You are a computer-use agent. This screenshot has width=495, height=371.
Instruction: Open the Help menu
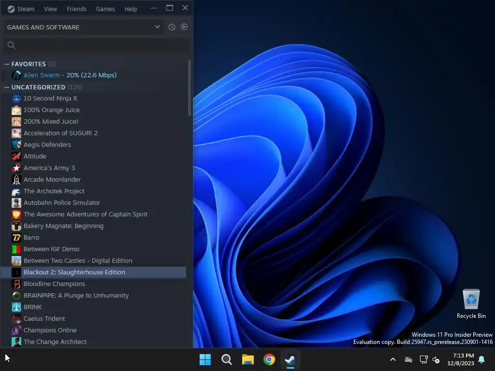click(x=131, y=9)
